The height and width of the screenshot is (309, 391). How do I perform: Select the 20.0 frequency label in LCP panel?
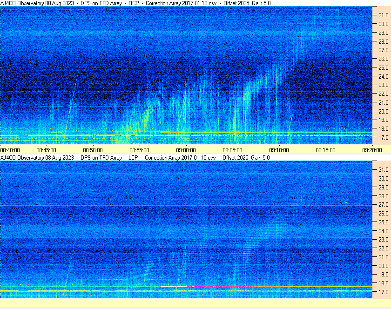(x=383, y=266)
